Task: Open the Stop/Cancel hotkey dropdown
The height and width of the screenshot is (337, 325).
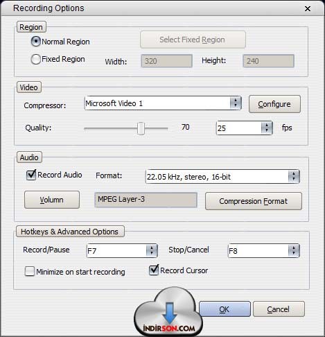Action: (x=263, y=250)
